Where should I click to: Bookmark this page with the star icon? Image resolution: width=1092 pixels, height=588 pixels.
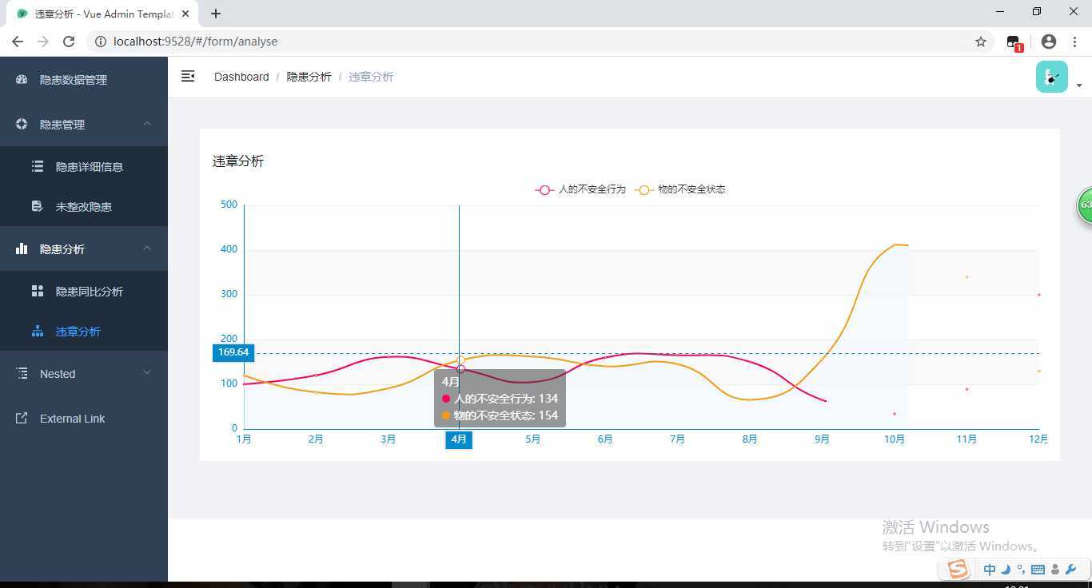981,42
